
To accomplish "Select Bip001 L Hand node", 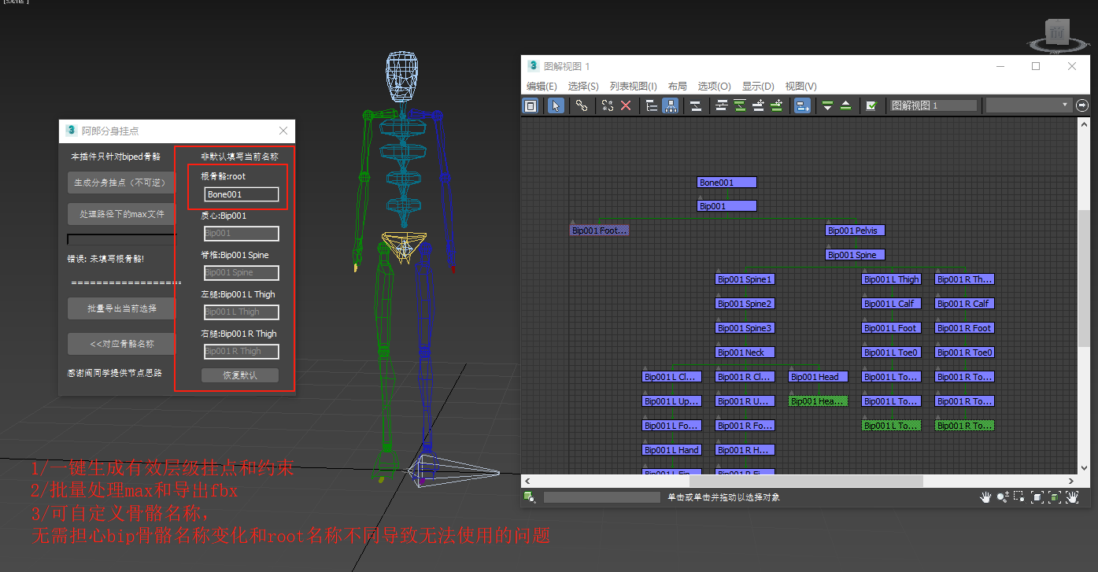I will click(x=672, y=450).
